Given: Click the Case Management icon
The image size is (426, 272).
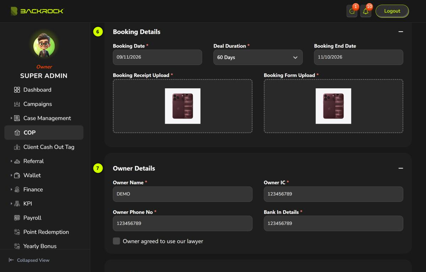Looking at the screenshot, I should click(17, 118).
